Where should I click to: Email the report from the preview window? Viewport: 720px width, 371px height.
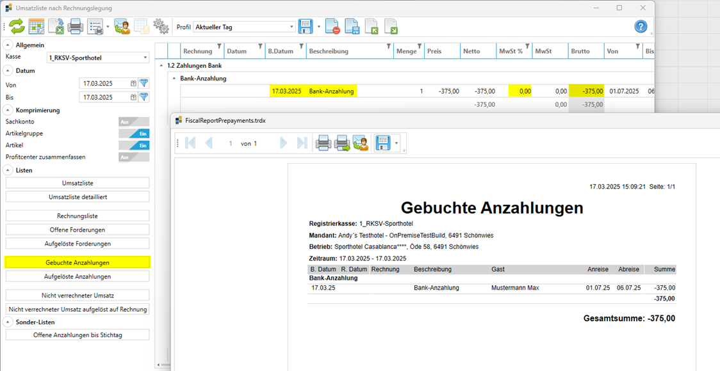[x=360, y=143]
